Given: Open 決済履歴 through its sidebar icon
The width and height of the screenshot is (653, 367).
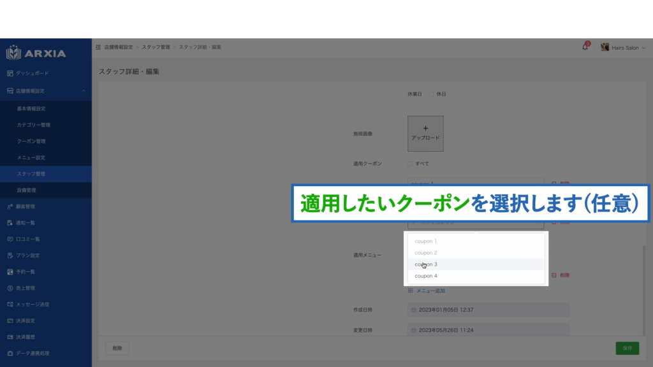Looking at the screenshot, I should pos(10,337).
